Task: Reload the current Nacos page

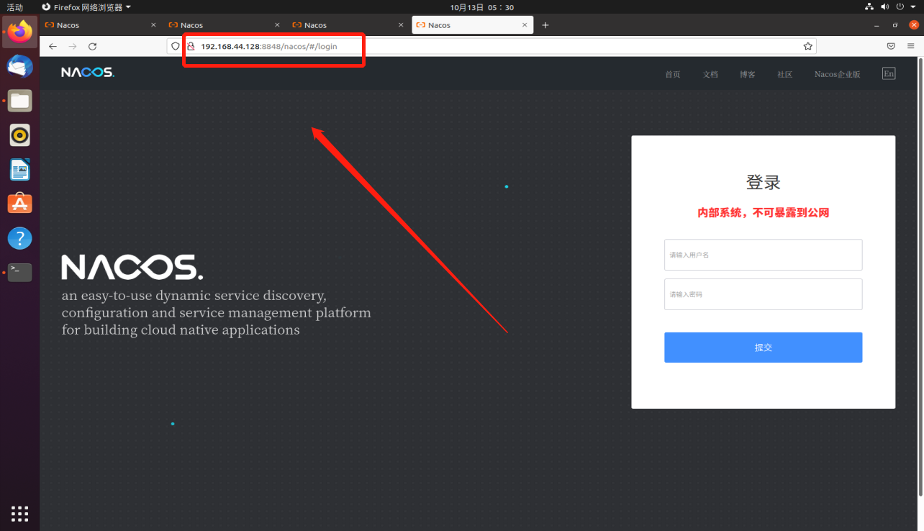Action: click(x=92, y=46)
